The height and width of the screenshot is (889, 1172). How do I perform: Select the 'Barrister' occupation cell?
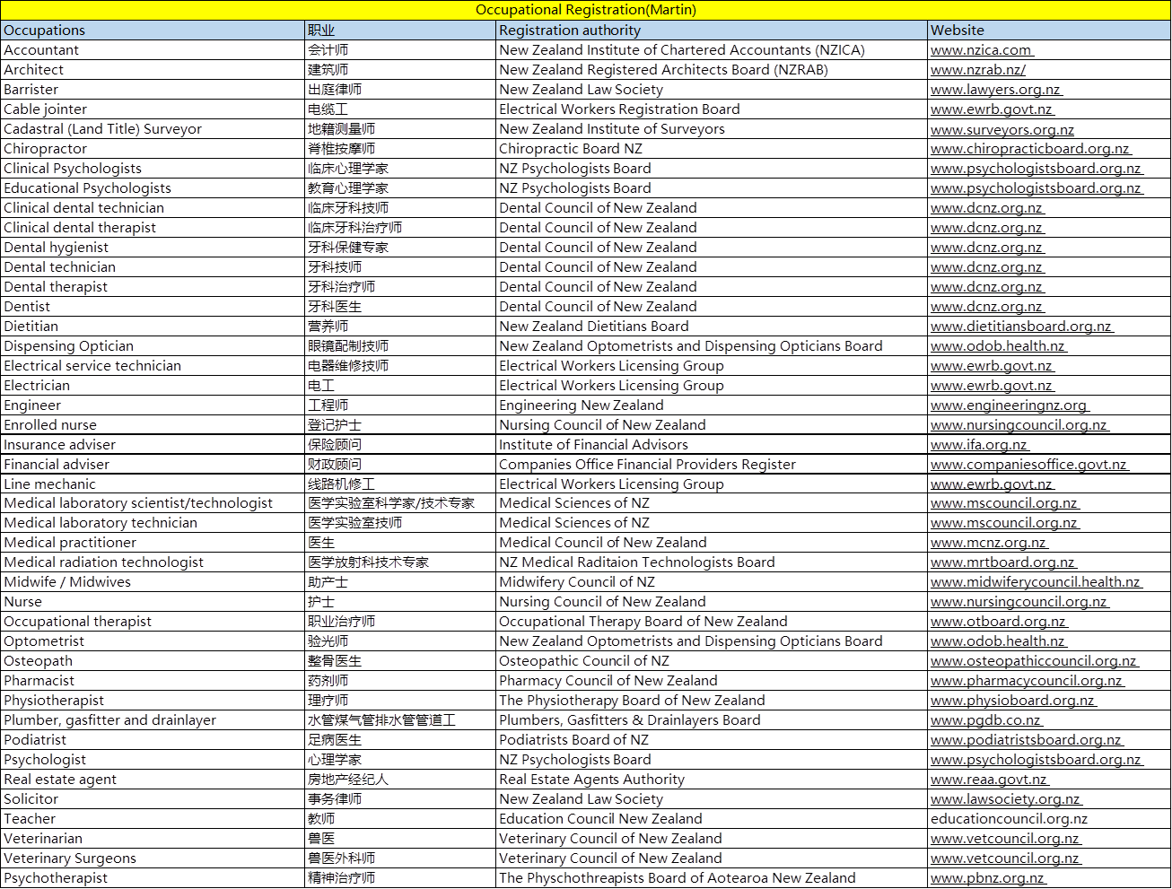pyautogui.click(x=153, y=90)
